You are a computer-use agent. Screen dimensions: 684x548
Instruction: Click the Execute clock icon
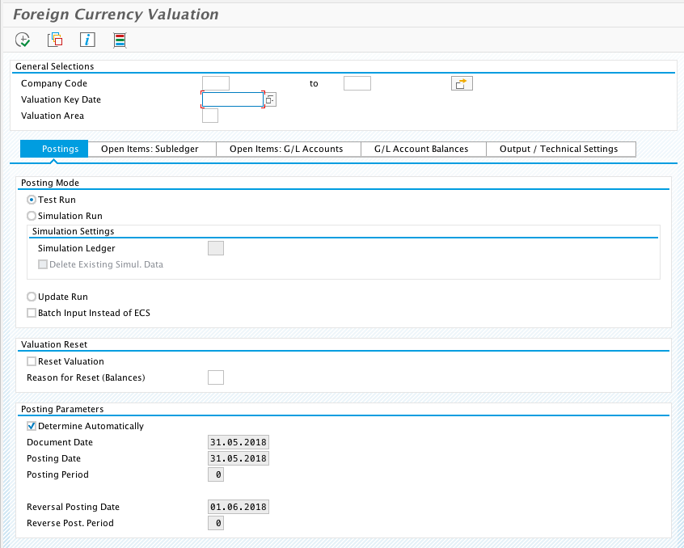point(23,40)
